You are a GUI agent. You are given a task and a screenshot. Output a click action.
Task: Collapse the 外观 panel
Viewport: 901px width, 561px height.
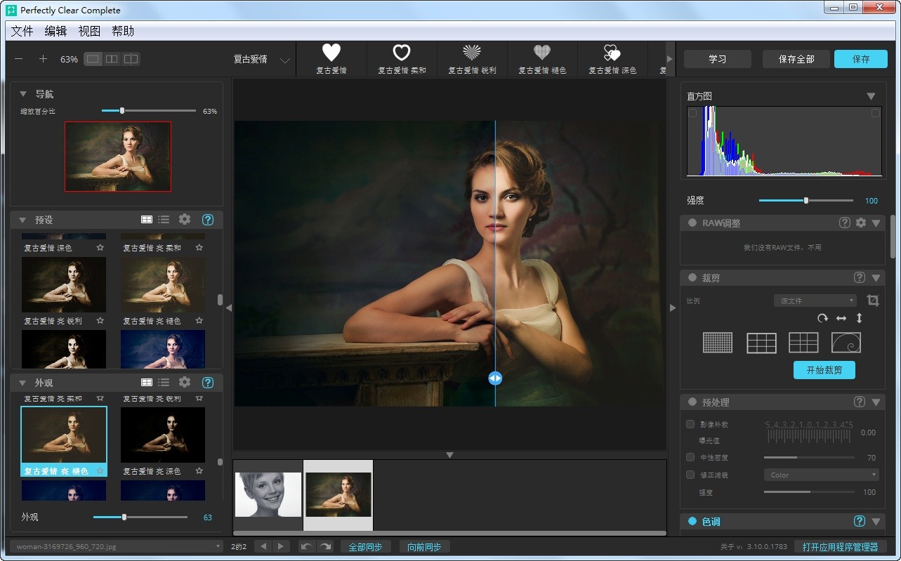(23, 383)
